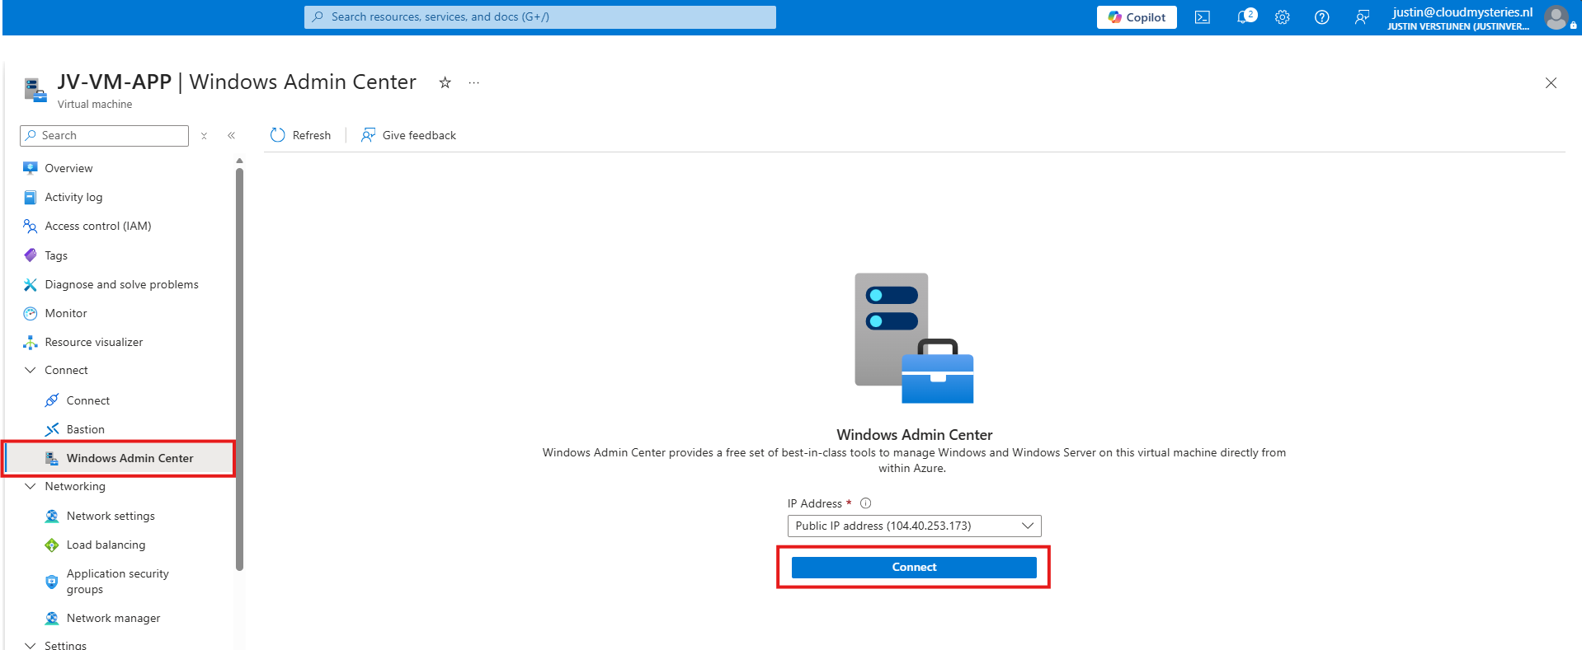Open the more options ellipsis
The height and width of the screenshot is (650, 1582).
point(474,82)
